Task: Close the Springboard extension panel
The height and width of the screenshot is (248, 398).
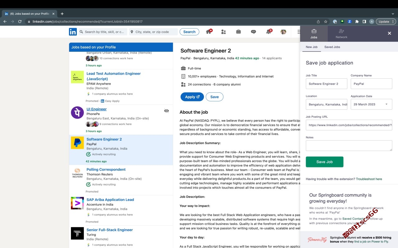Action: tap(389, 33)
